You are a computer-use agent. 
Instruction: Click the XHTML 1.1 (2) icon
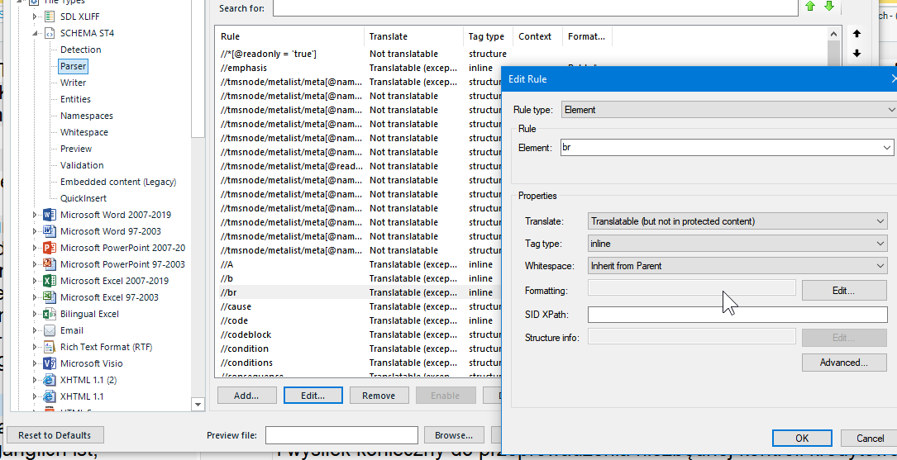point(50,380)
